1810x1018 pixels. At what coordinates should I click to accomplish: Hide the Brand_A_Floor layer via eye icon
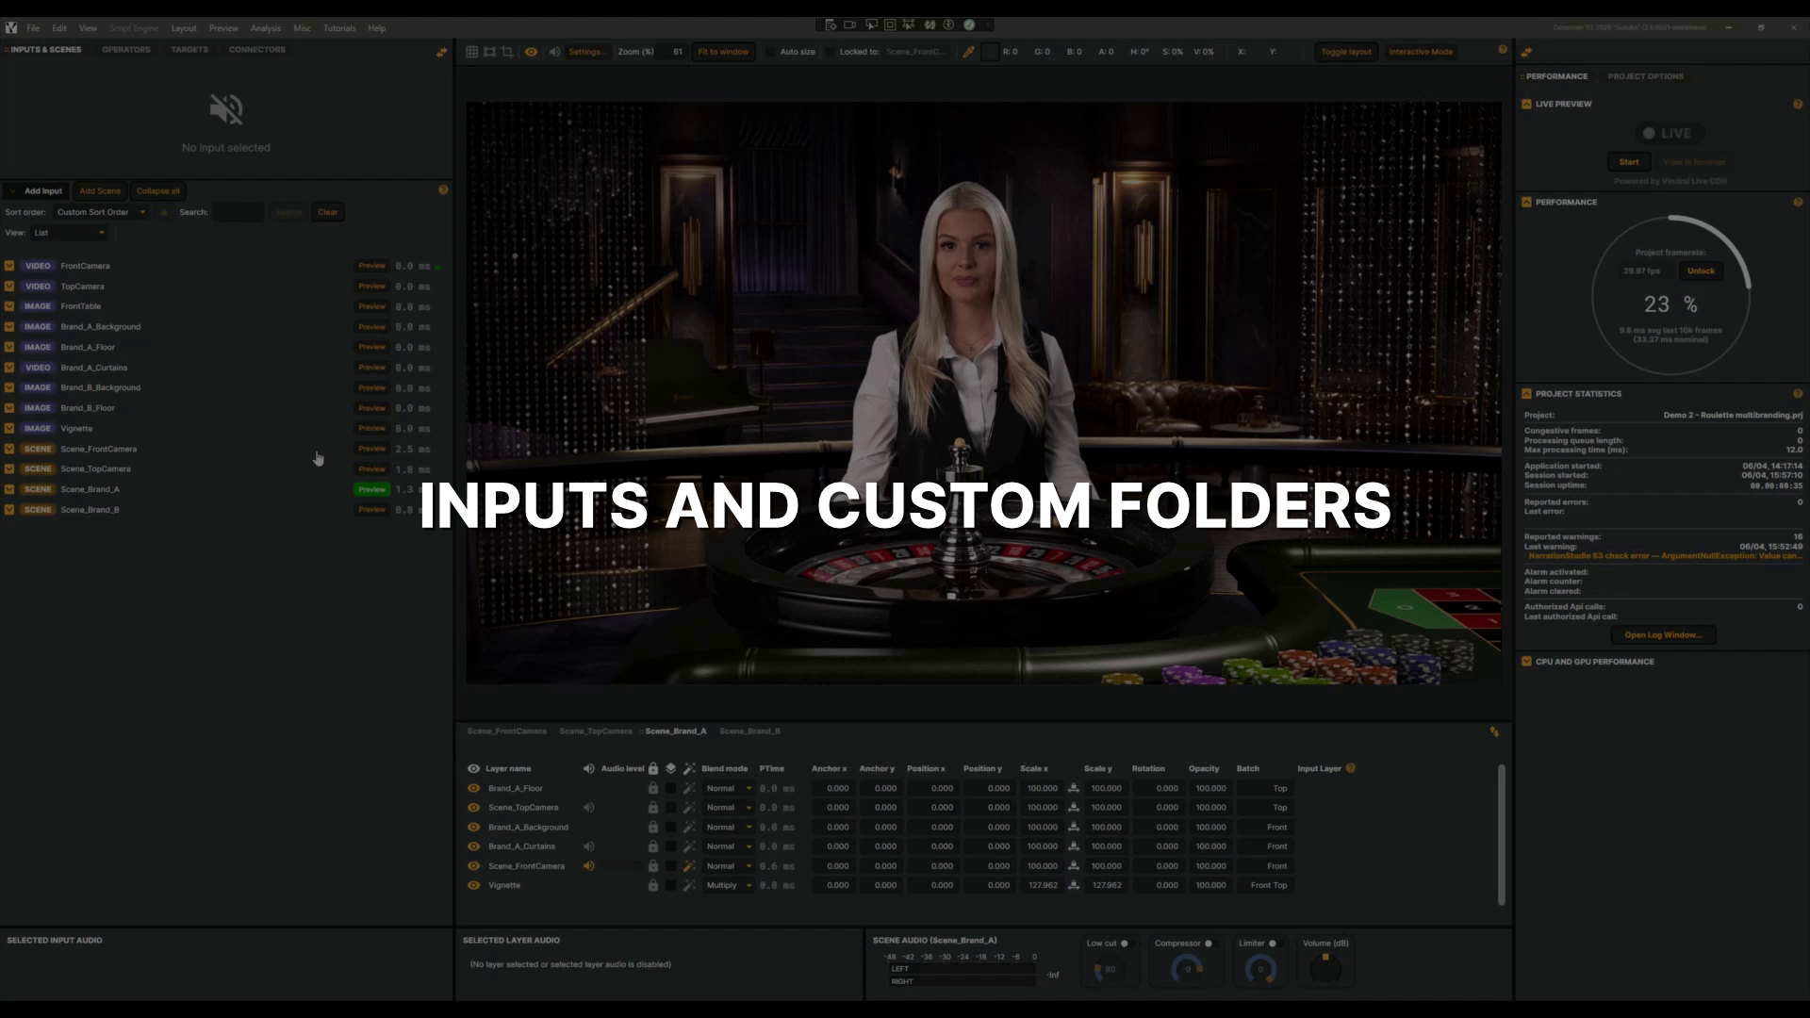[474, 788]
